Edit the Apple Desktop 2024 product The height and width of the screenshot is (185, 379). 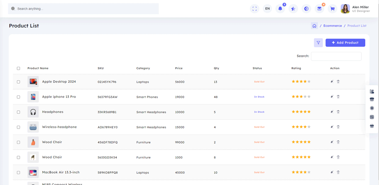[332, 82]
